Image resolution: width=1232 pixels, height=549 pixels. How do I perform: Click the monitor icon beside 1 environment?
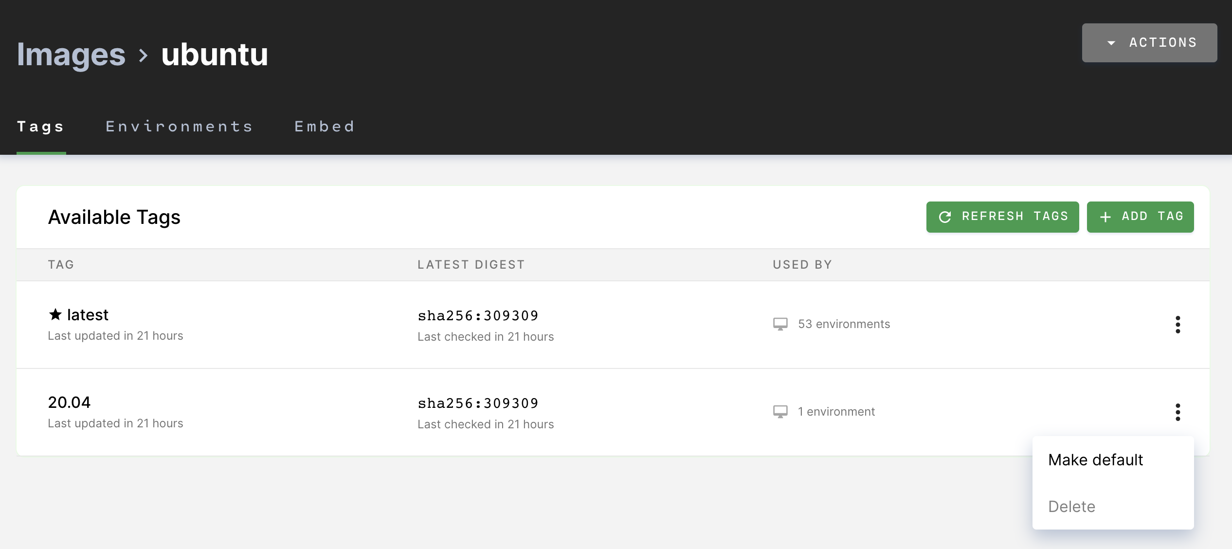pos(780,411)
